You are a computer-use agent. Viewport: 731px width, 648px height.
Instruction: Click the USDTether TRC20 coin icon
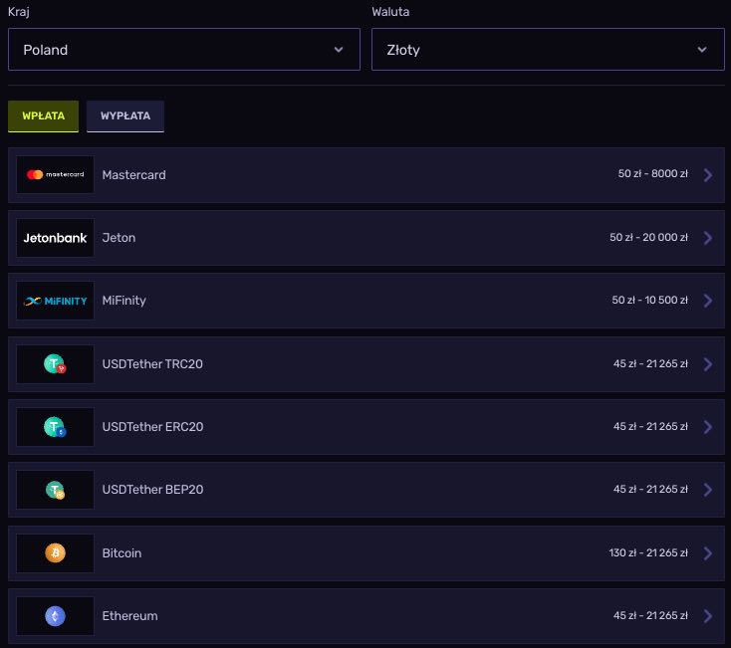click(55, 364)
